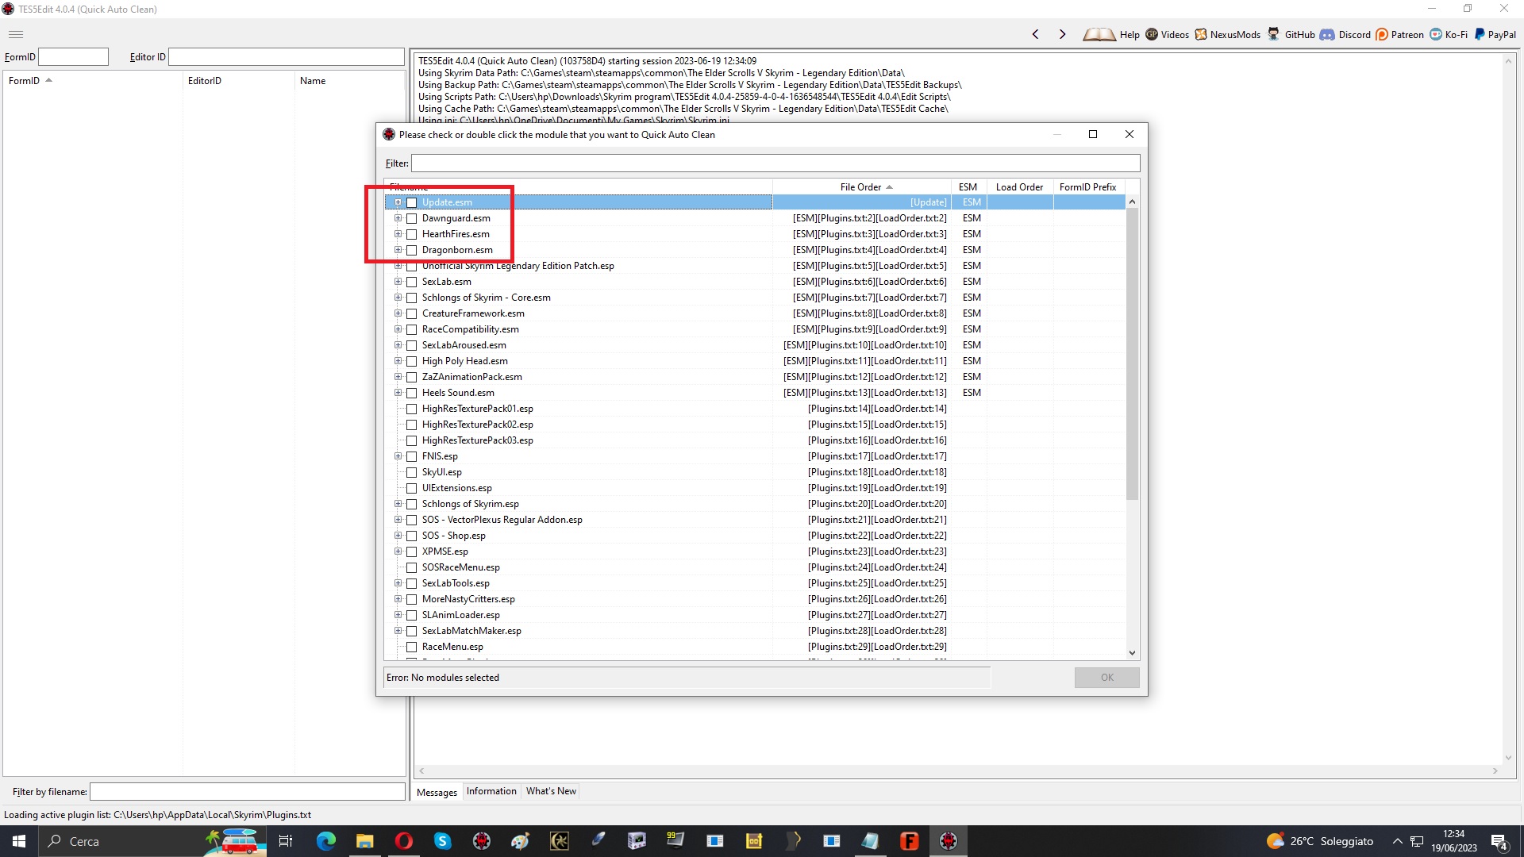Expand the RaceCompatibility.esm node
The width and height of the screenshot is (1524, 857).
(398, 329)
